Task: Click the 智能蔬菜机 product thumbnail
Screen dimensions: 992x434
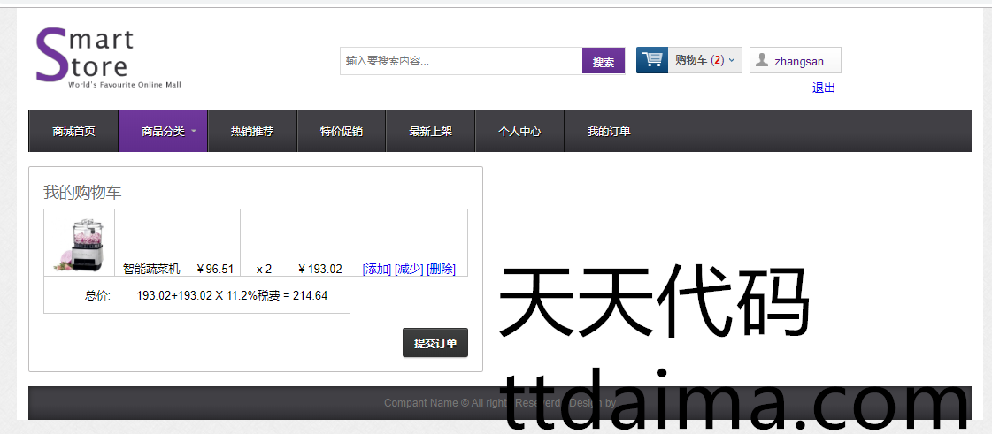Action: click(79, 245)
